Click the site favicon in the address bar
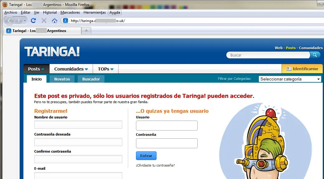Viewport: 324px width, 179px height. tap(65, 21)
